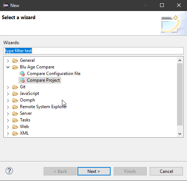Click the disabled < Back button
This screenshot has height=181, width=187.
pos(60,171)
